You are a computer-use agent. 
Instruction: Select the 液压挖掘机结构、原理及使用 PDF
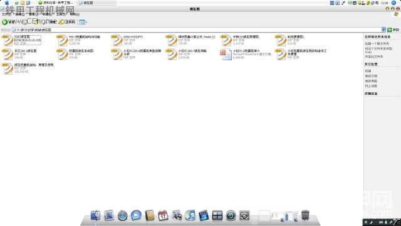click(28, 68)
